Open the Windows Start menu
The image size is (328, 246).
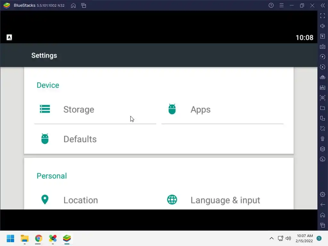click(x=11, y=238)
